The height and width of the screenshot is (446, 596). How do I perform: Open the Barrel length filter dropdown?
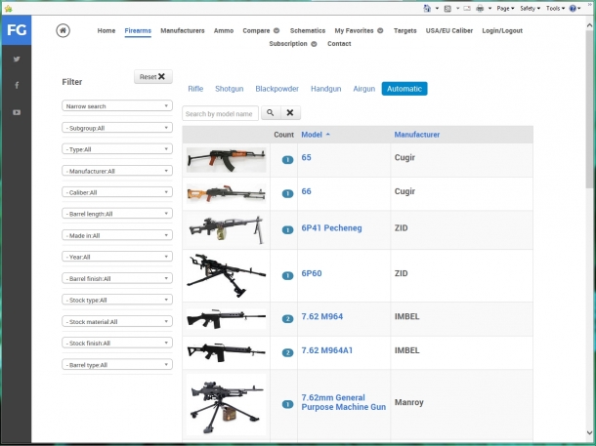click(117, 214)
